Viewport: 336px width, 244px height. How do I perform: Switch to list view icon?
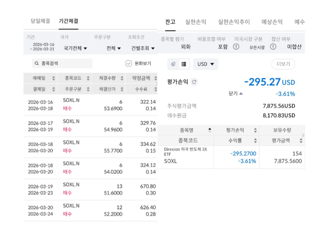pyautogui.click(x=184, y=64)
